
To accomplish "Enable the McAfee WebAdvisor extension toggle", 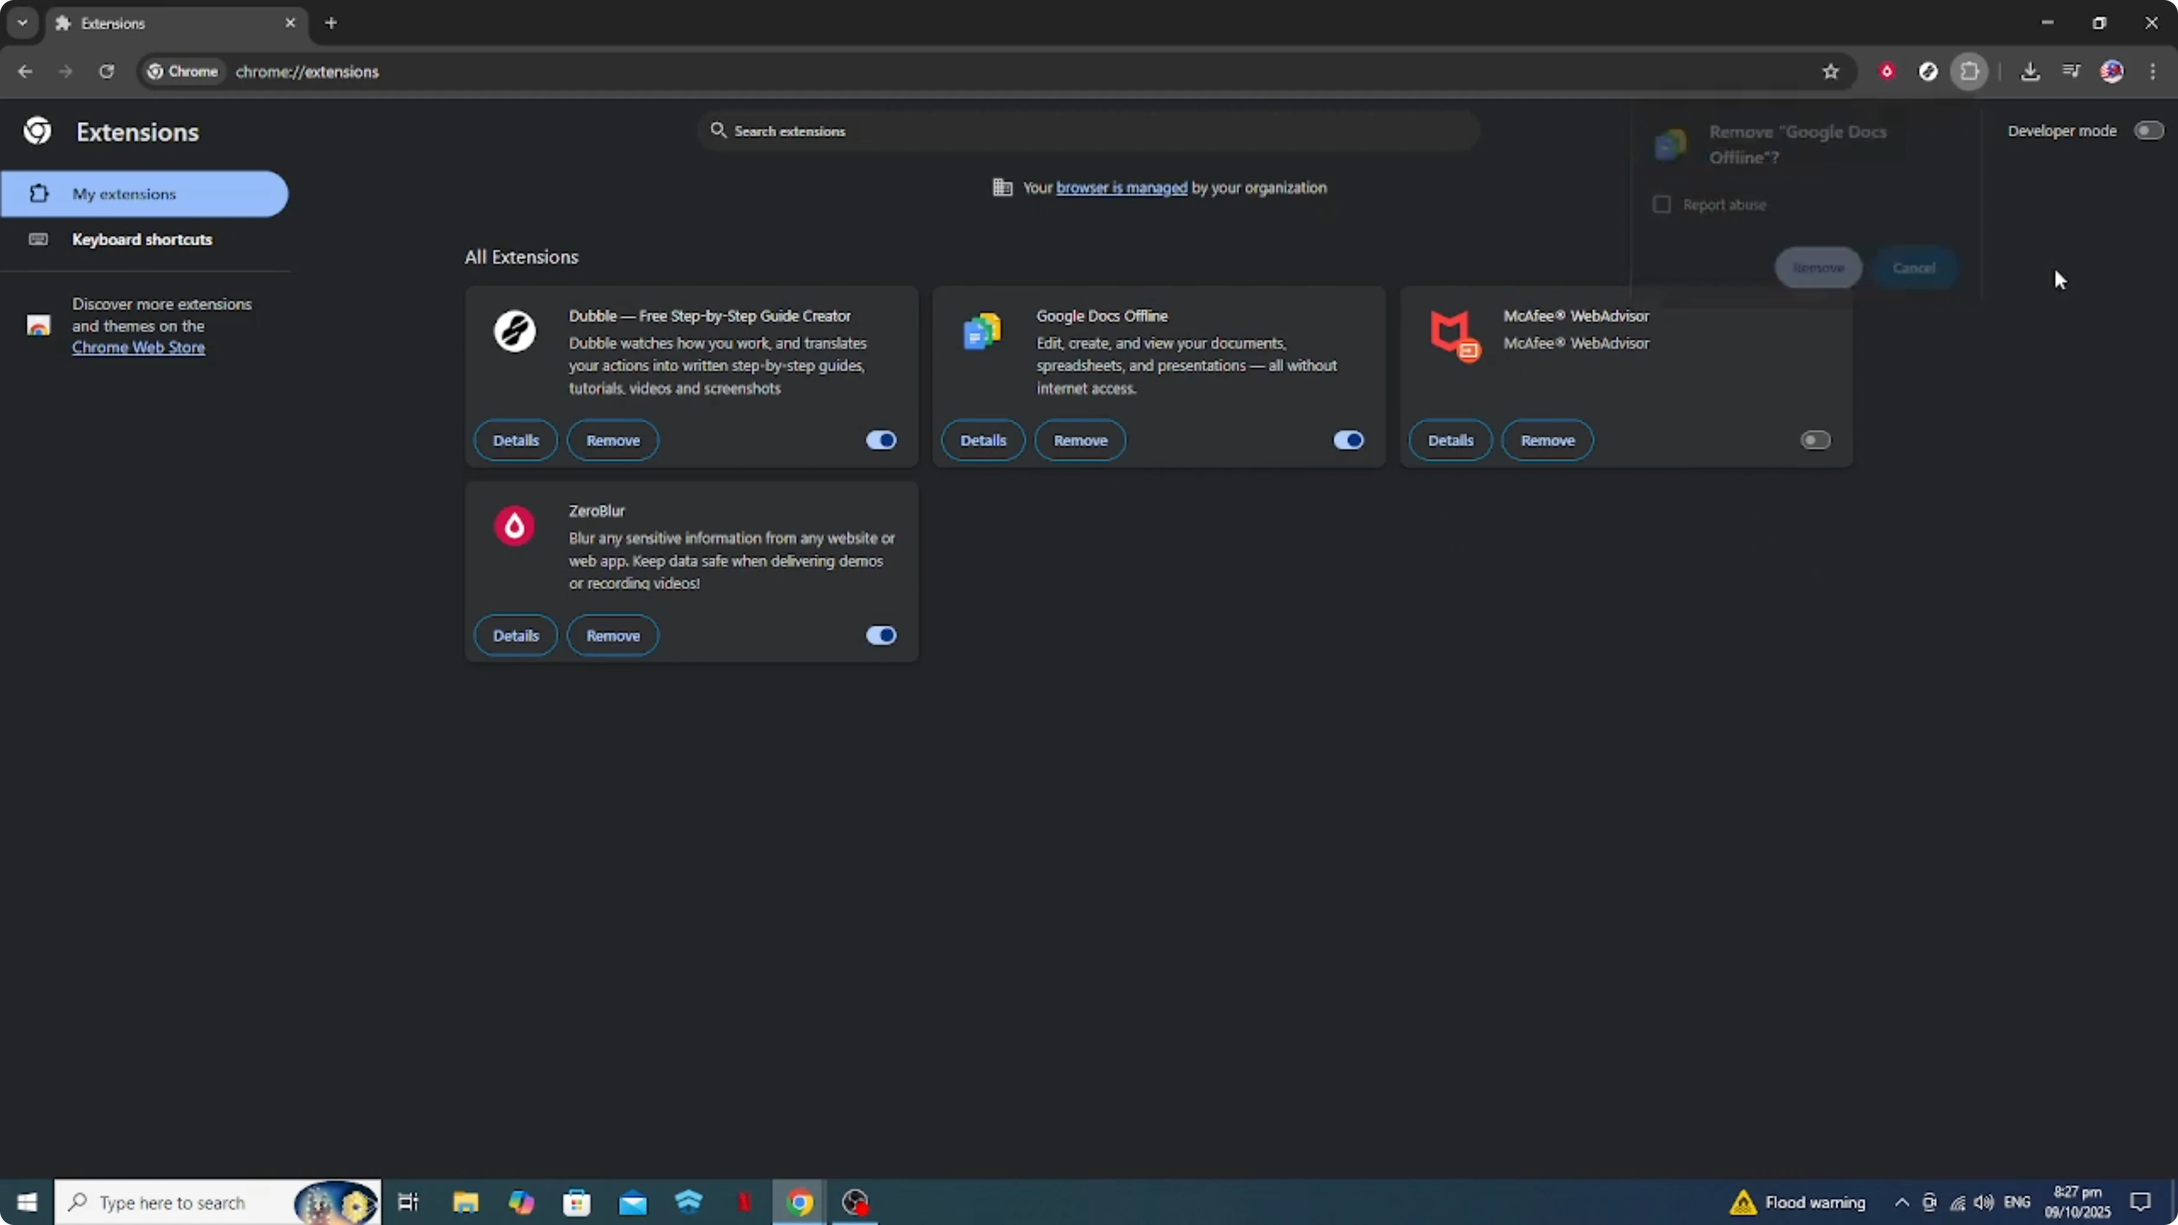I will pyautogui.click(x=1815, y=440).
